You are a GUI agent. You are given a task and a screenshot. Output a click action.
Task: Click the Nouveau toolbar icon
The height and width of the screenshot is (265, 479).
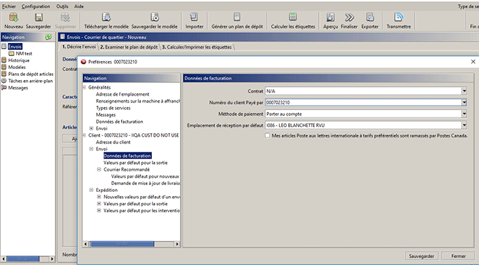pos(14,17)
